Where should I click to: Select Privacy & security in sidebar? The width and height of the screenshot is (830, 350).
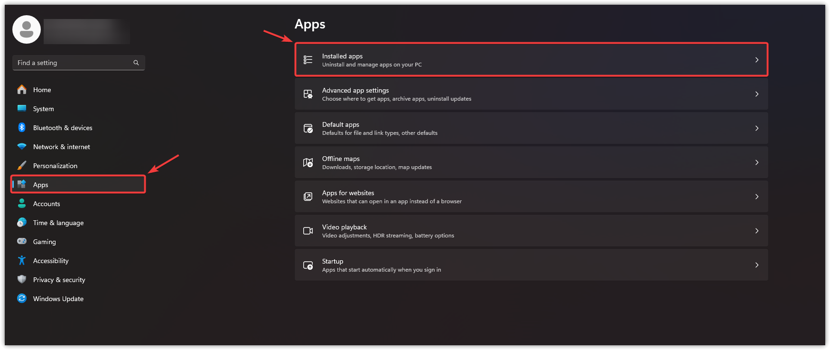coord(59,280)
